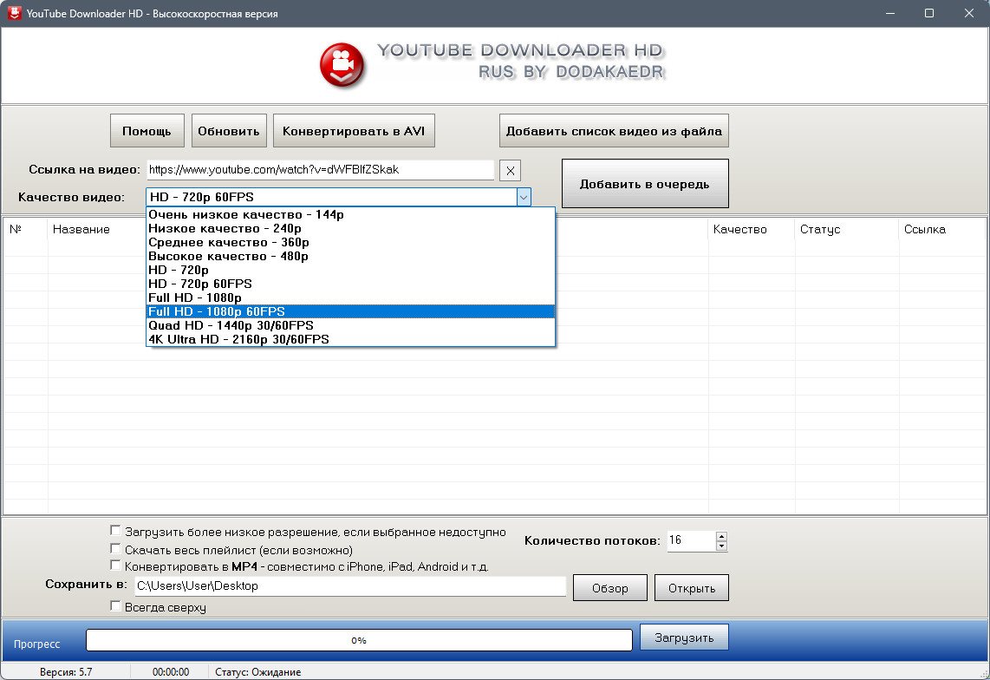Select Высокое качество - 480p option
This screenshot has height=680, width=990.
tap(350, 256)
